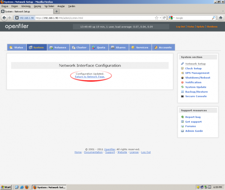Click the Get support icon
The image size is (225, 190).
(182, 122)
